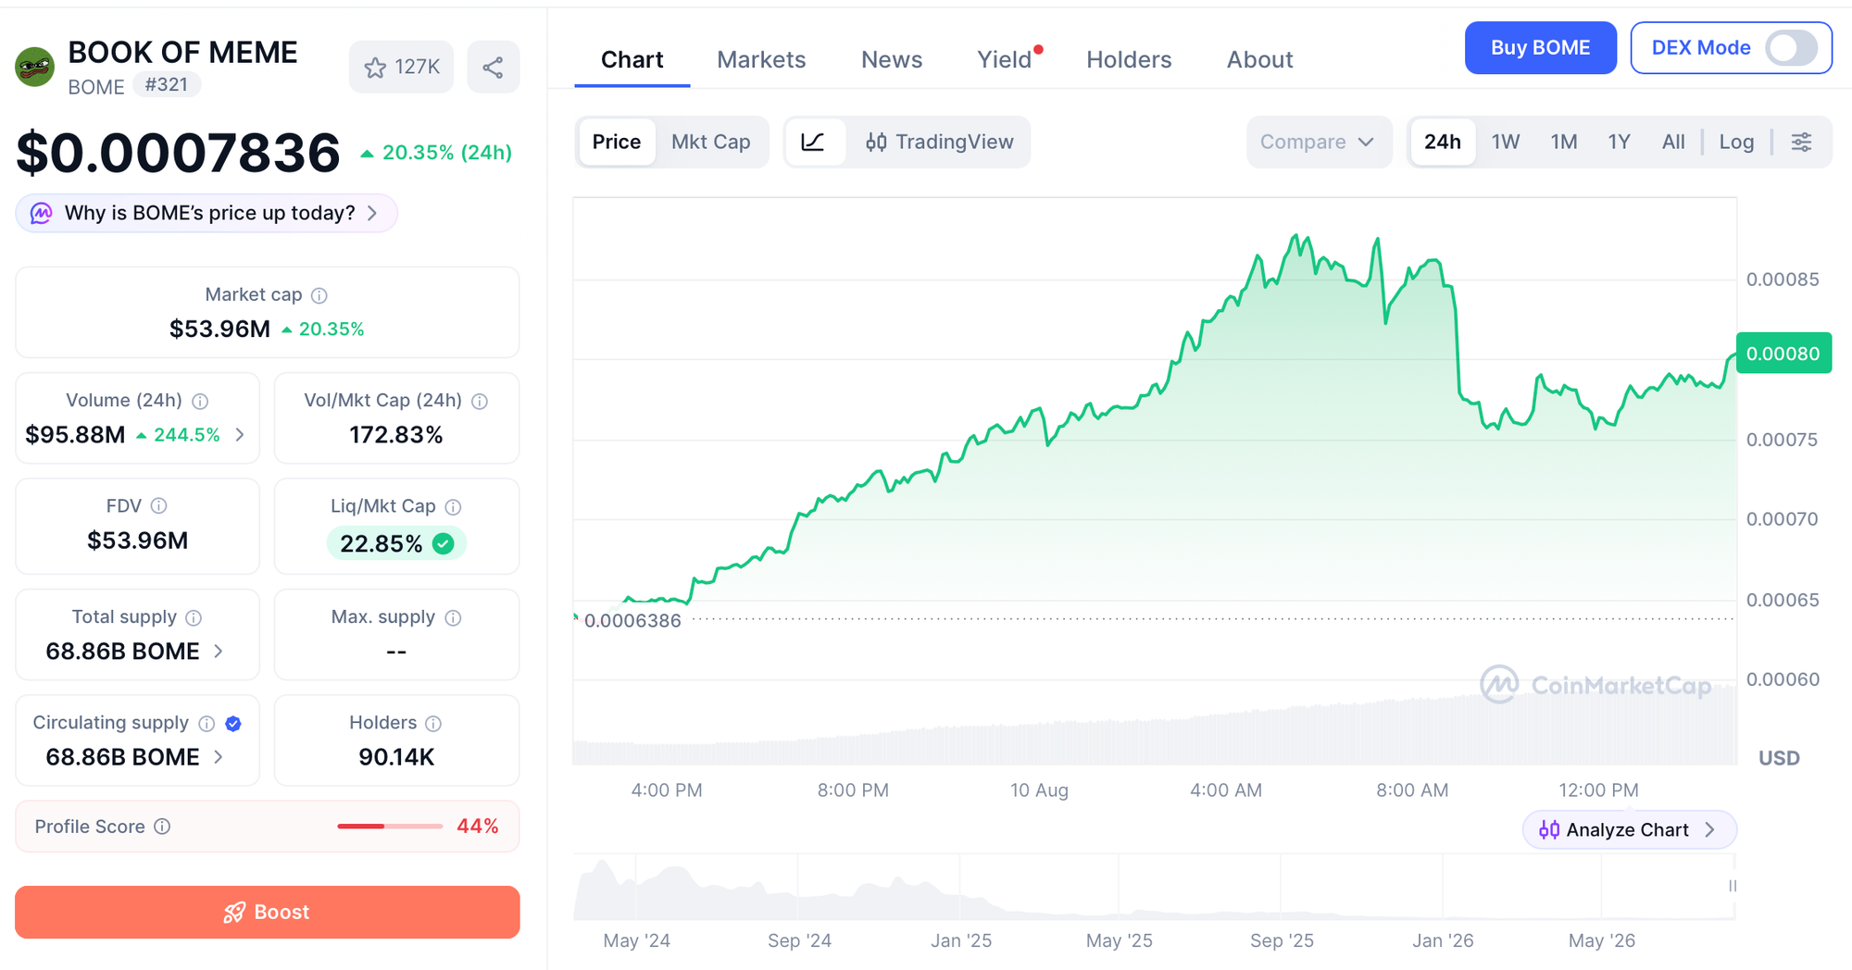The height and width of the screenshot is (970, 1852).
Task: Click the Market cap info icon
Action: point(319,295)
